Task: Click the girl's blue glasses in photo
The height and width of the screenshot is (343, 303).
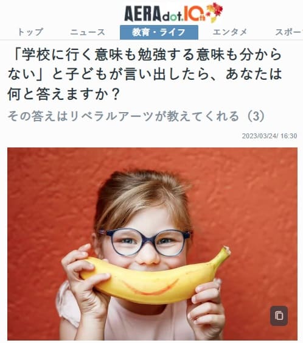Action: (145, 242)
